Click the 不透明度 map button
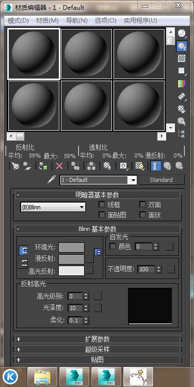The image size is (194, 387). pyautogui.click(x=171, y=269)
